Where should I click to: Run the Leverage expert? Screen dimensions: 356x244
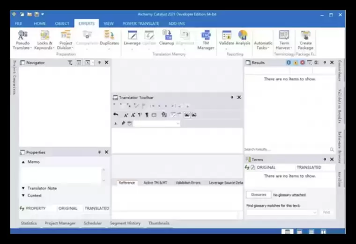[132, 36]
